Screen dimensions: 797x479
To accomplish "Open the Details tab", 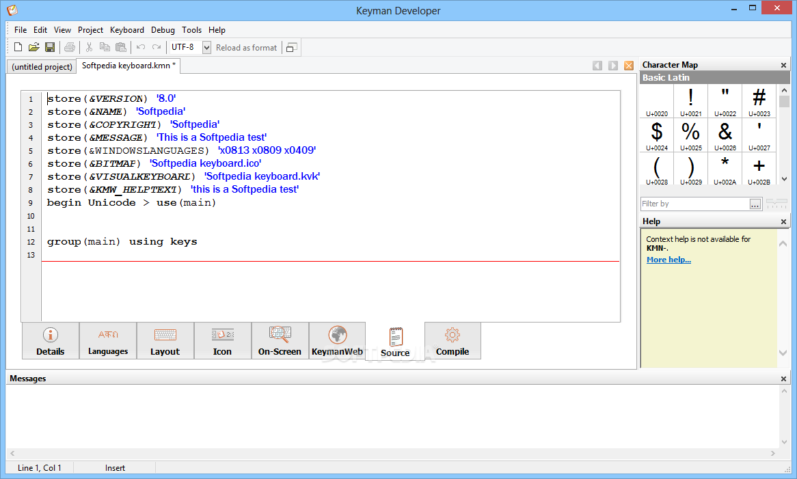I will 51,341.
